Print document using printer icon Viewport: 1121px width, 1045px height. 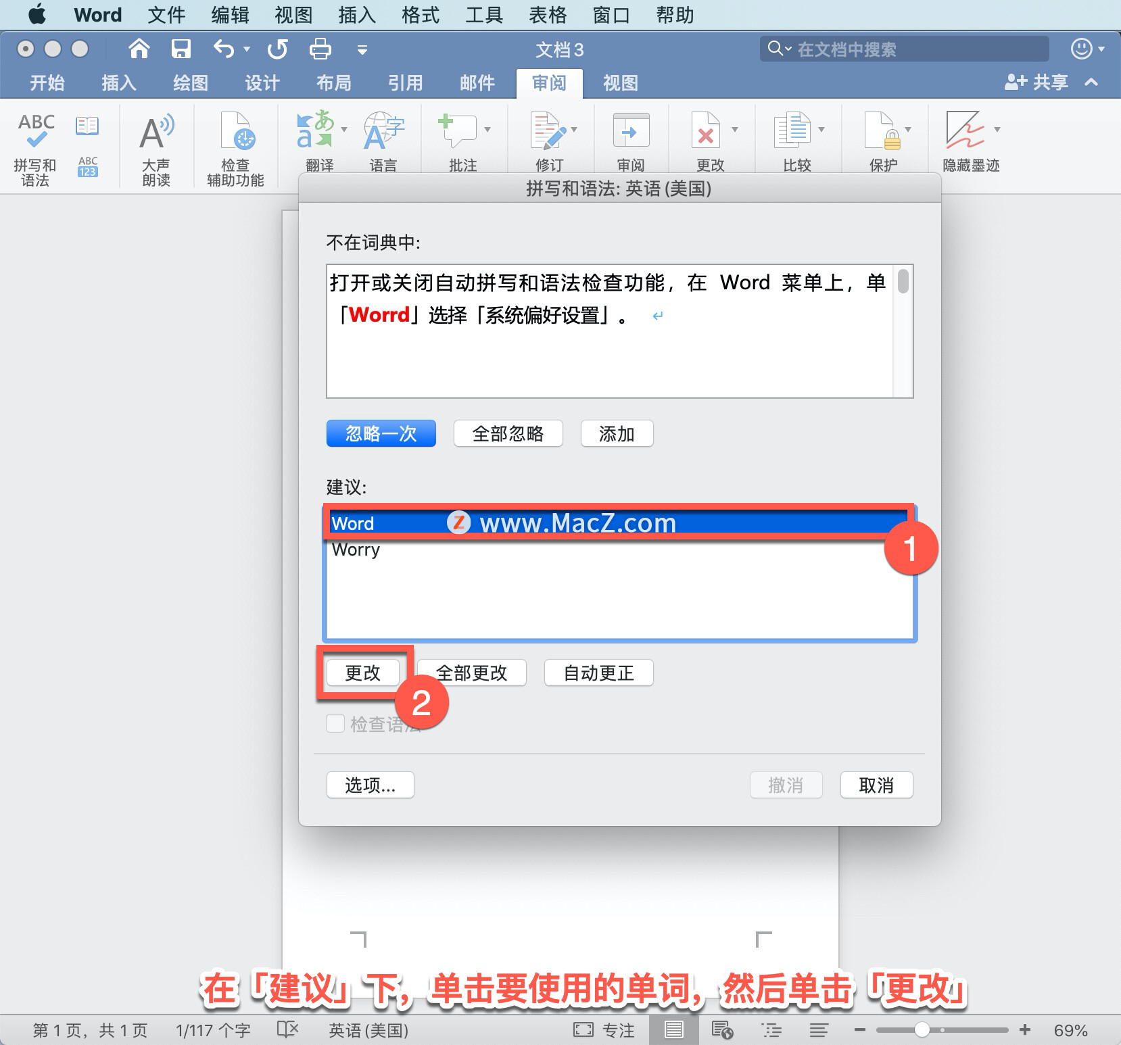[x=320, y=49]
